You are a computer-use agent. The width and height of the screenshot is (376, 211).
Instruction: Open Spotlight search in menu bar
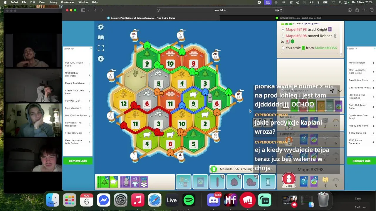[x=340, y=2]
